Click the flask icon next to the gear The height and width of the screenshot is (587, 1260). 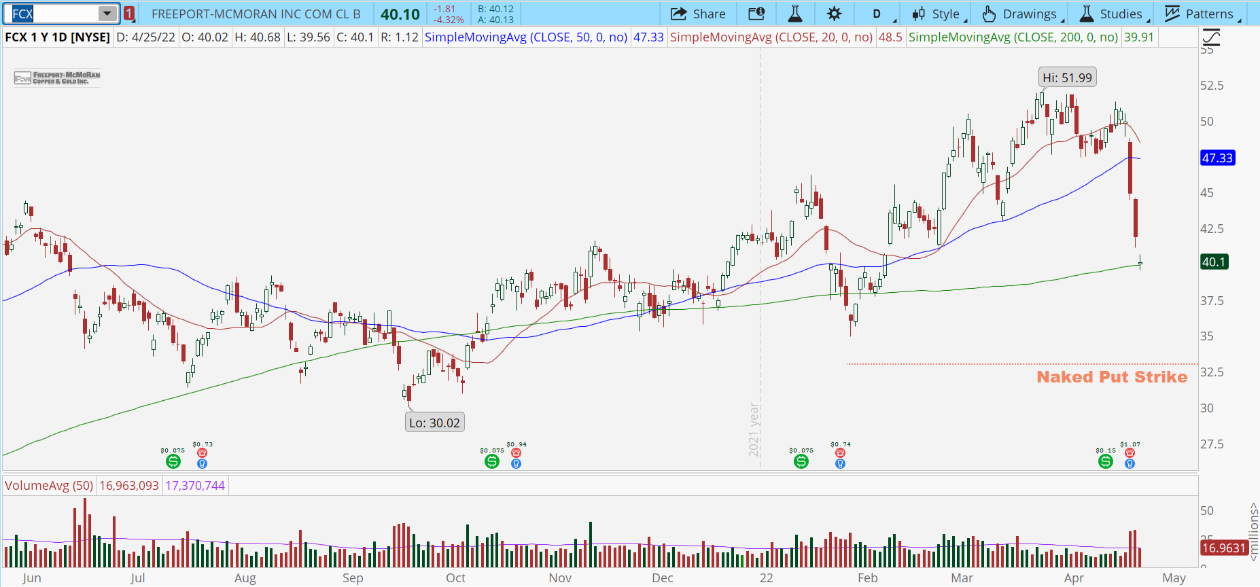795,14
